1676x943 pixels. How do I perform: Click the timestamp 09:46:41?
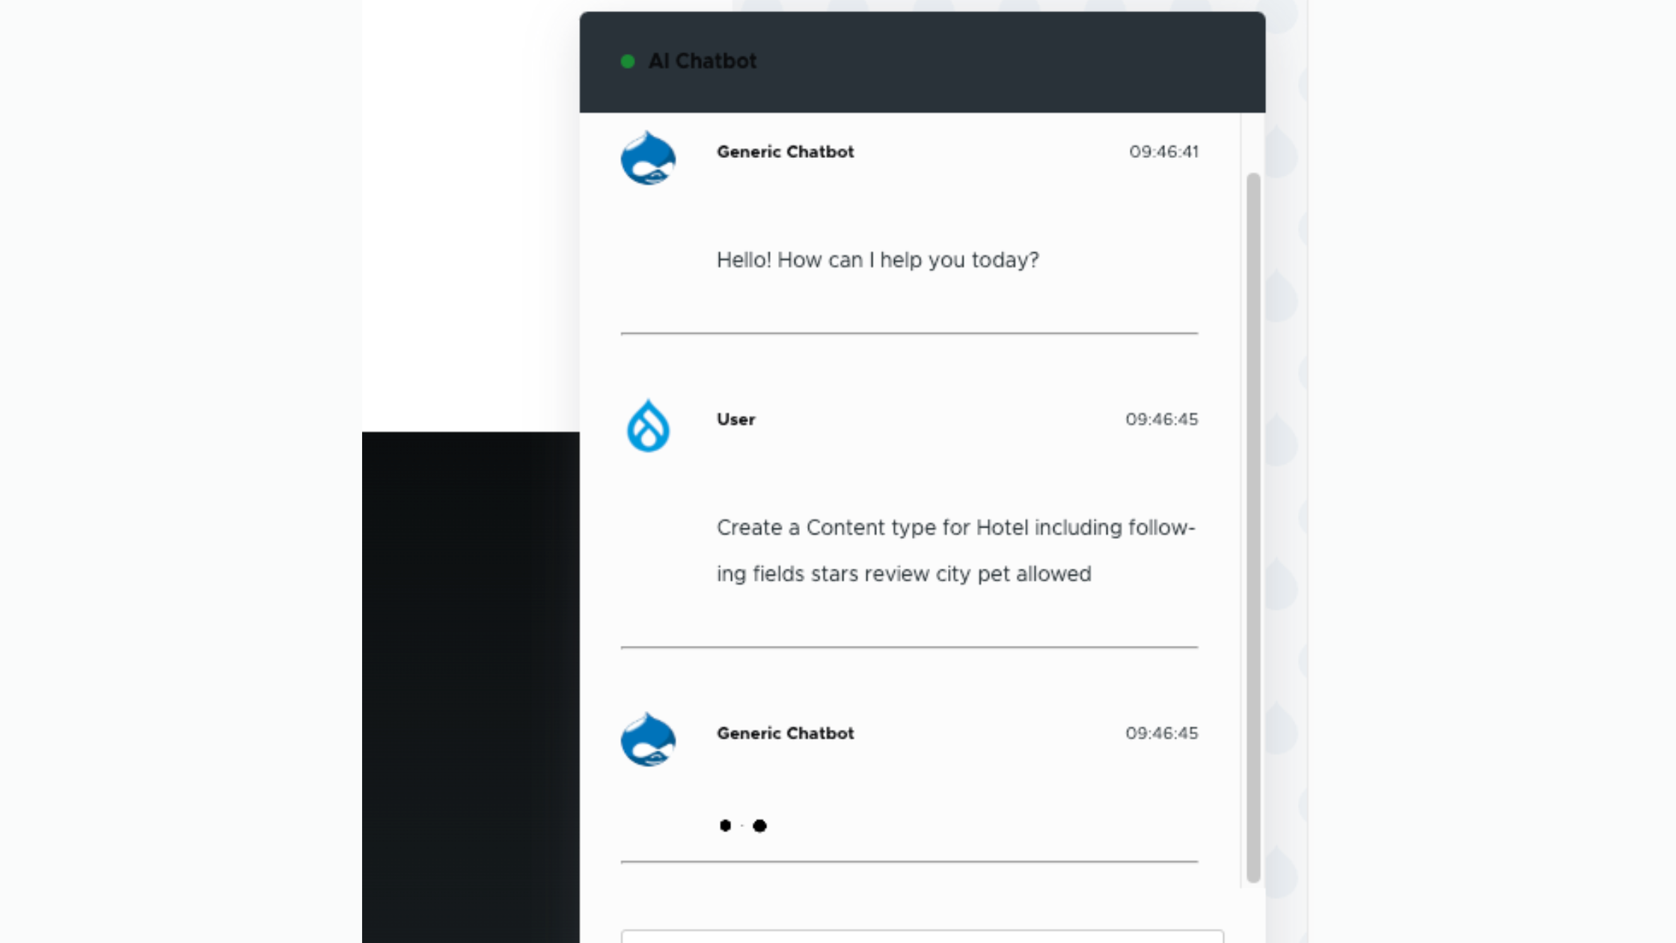click(1164, 151)
